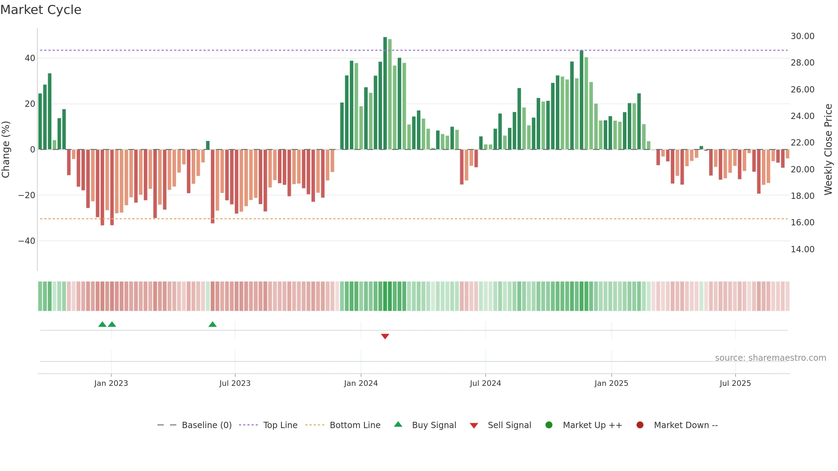This screenshot has height=471, width=838.
Task: Toggle the Market Down -- legend entry
Action: pos(677,425)
